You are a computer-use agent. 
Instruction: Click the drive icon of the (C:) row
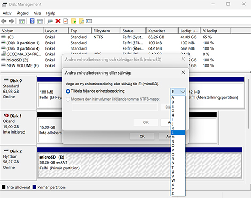[3, 37]
